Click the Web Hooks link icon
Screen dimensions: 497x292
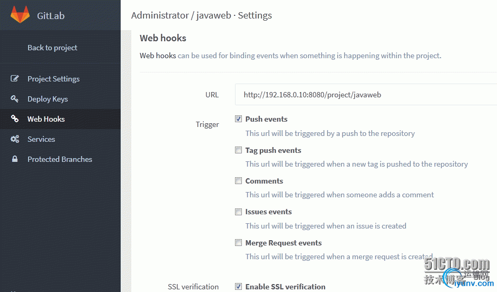pos(15,119)
